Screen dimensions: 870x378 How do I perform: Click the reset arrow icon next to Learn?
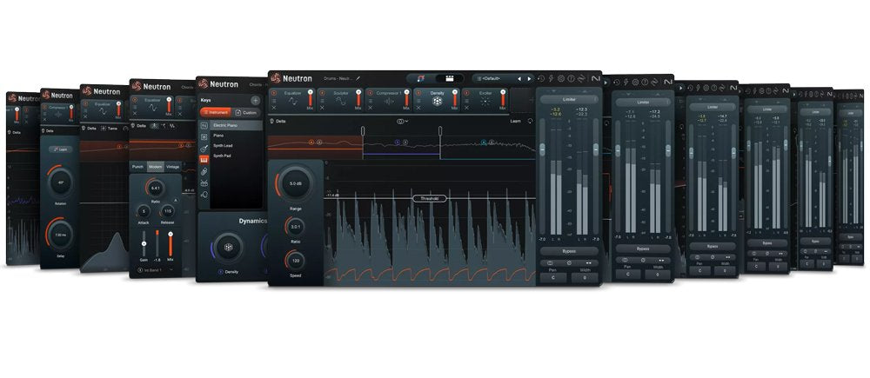[529, 122]
